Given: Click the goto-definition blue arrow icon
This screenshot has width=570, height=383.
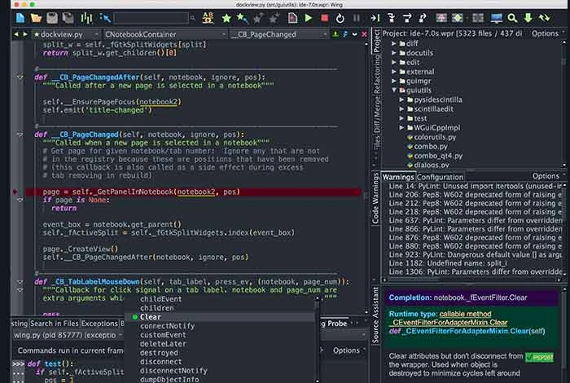Looking at the screenshot, I should point(105,17).
